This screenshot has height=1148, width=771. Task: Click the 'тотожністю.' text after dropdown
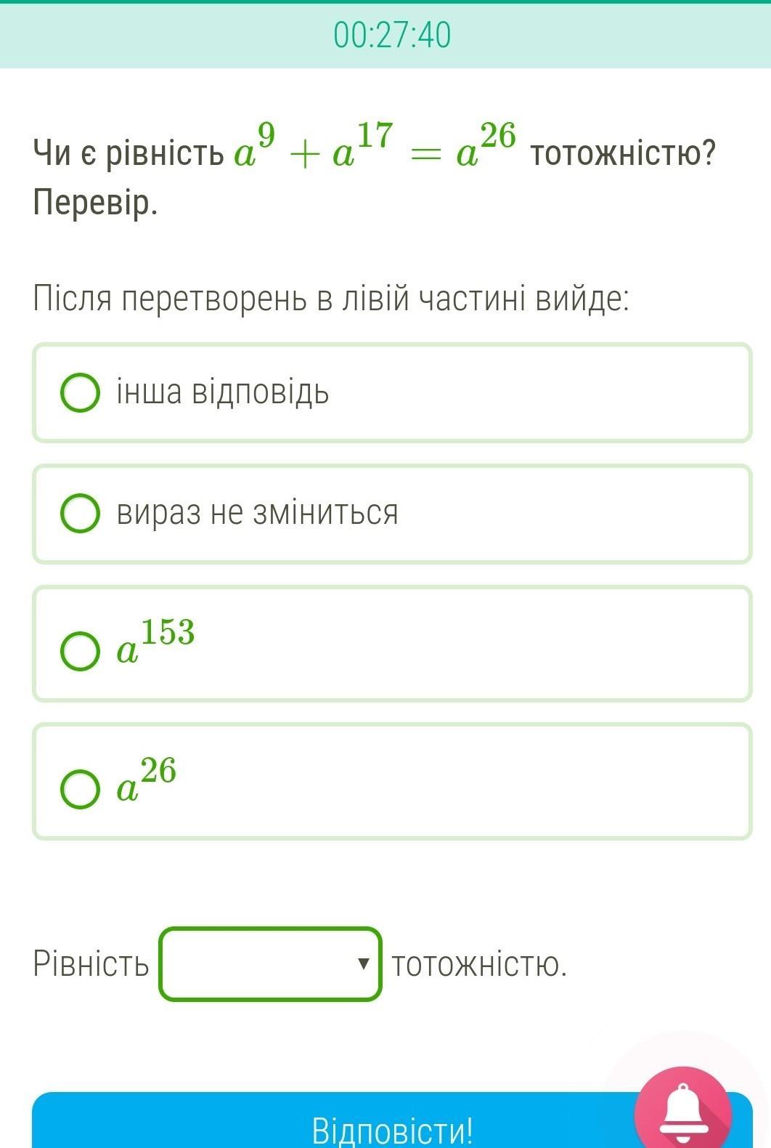(x=479, y=964)
